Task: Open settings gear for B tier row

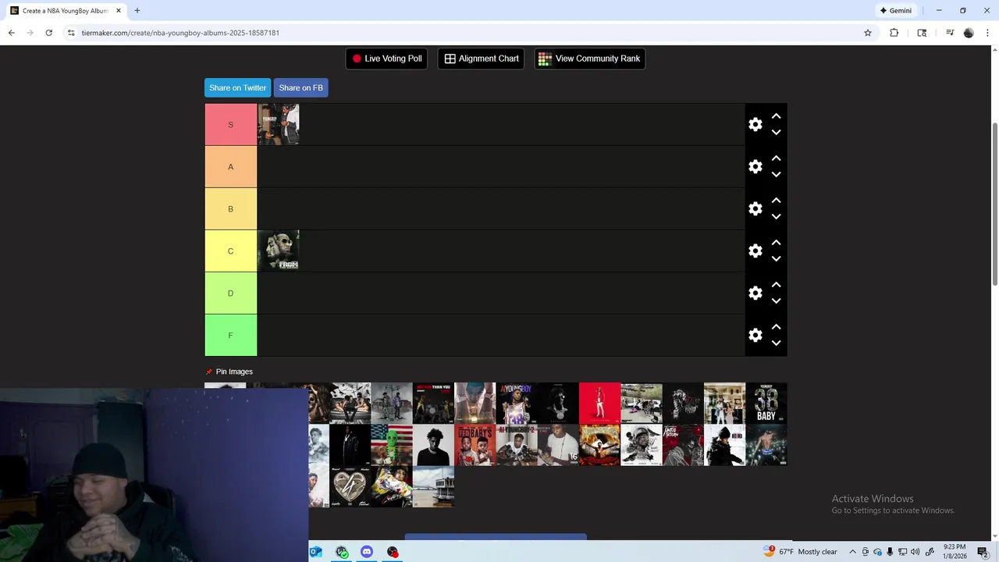Action: click(755, 208)
